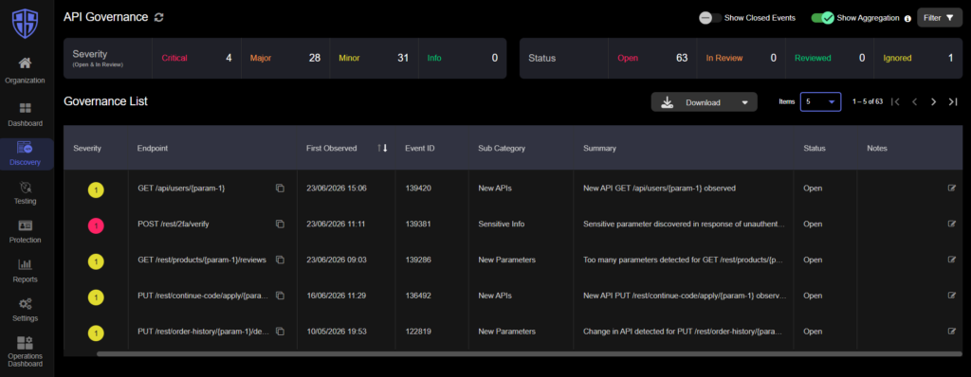
Task: Open Items per page selector
Action: tap(820, 101)
